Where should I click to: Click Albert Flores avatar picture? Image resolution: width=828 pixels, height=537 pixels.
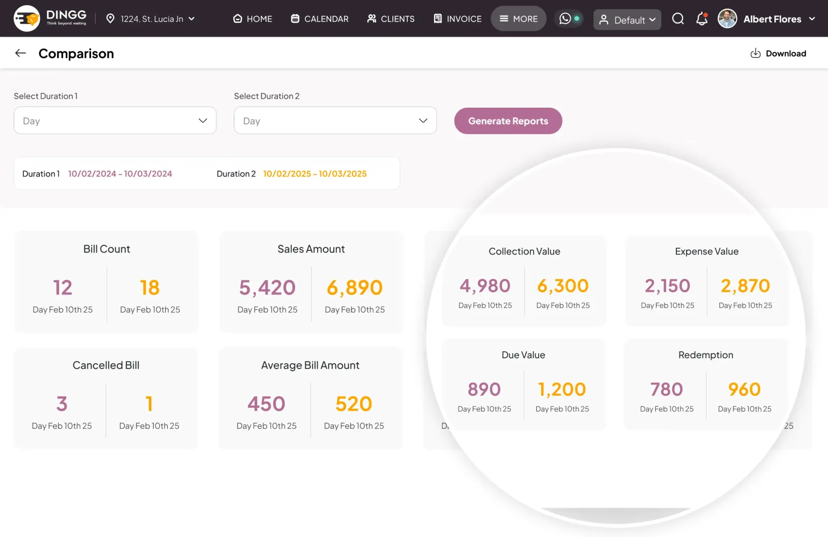728,19
